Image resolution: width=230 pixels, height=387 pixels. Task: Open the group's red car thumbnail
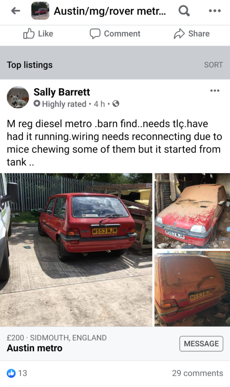point(40,11)
